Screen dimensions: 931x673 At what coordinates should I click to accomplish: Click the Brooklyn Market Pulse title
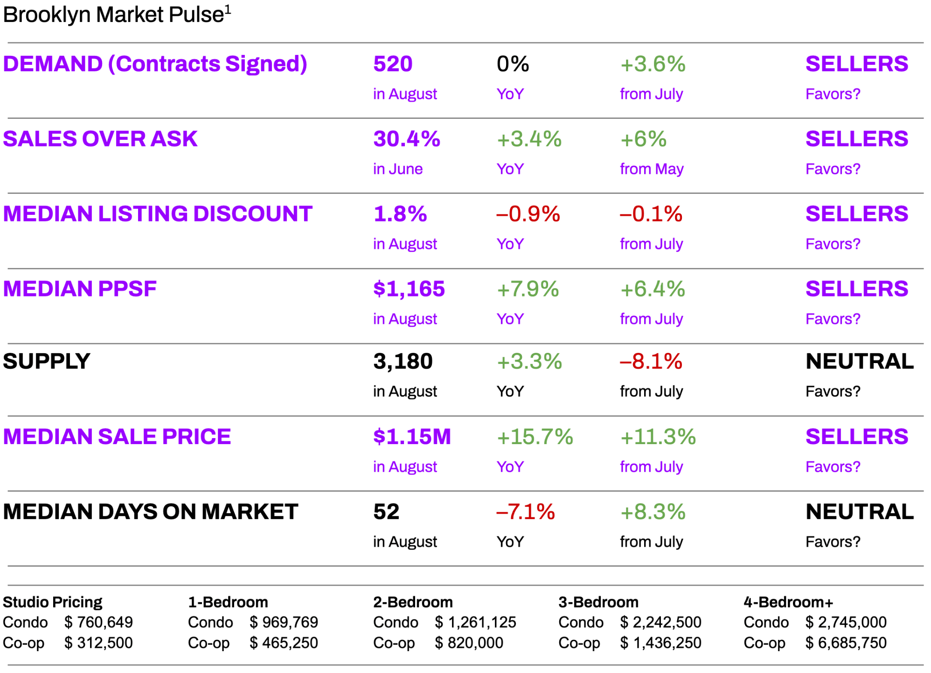[113, 15]
